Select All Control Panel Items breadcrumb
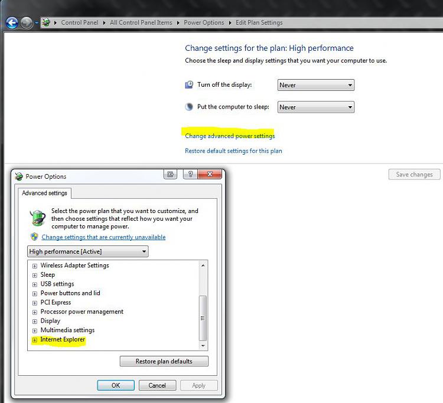 [141, 22]
